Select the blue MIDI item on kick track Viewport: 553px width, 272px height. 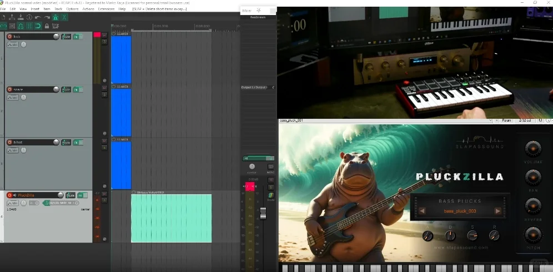pos(121,59)
